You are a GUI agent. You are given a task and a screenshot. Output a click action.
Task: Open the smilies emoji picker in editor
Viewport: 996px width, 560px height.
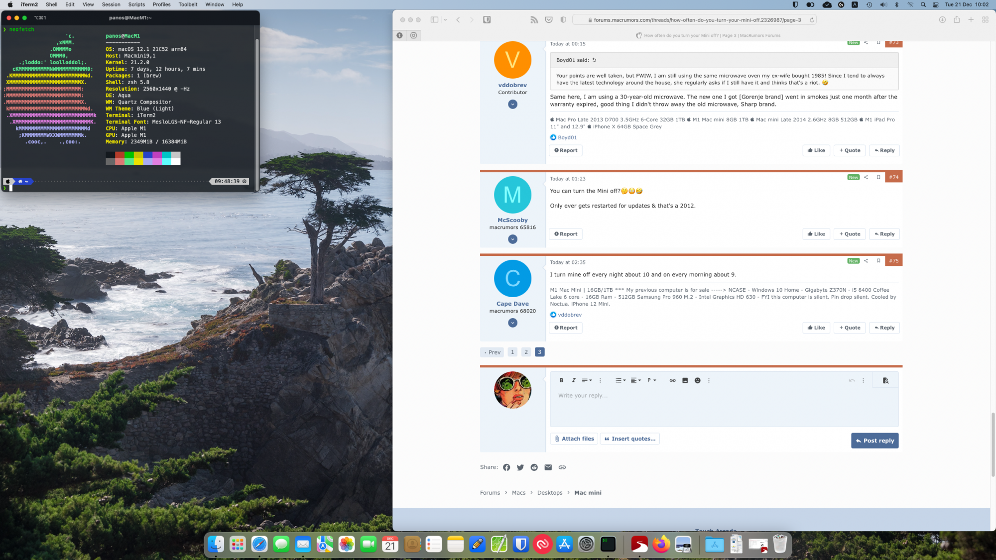697,380
